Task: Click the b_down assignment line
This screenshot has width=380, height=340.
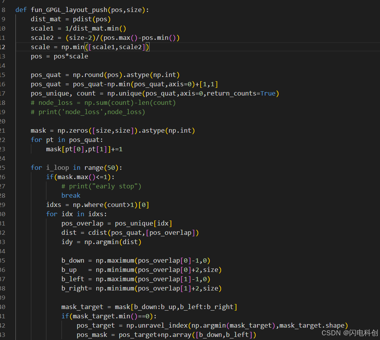Action: [136, 261]
